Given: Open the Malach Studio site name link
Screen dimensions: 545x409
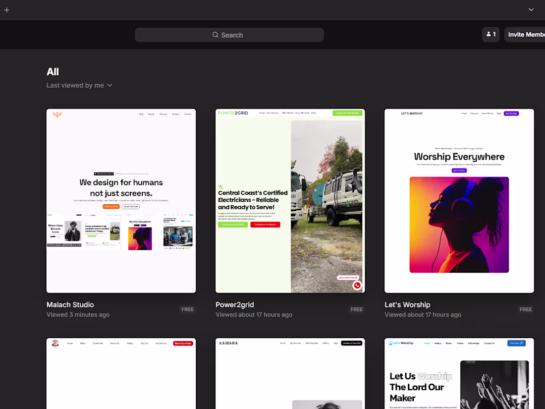Looking at the screenshot, I should [70, 304].
